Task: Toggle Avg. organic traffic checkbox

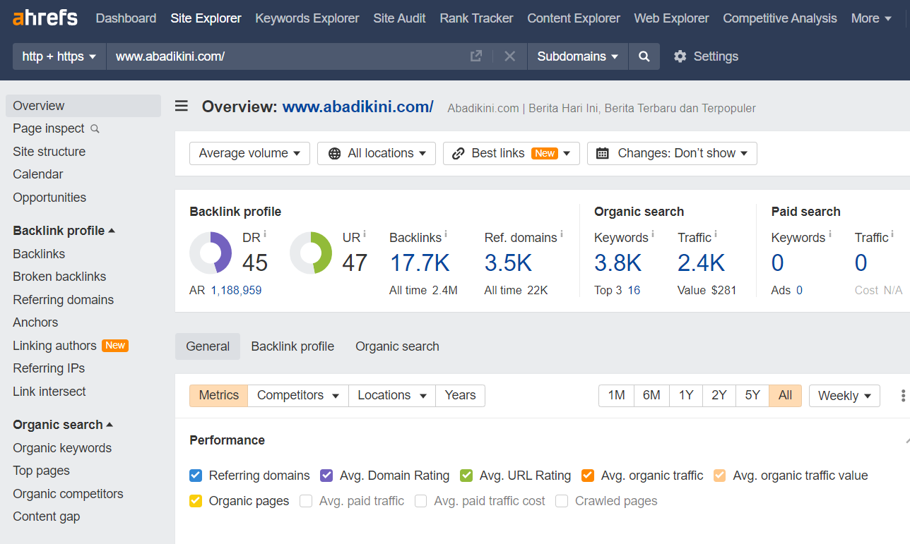Action: 588,476
